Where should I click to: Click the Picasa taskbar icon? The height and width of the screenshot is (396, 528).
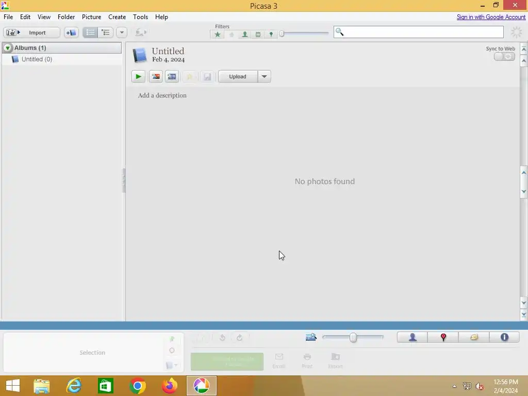202,386
